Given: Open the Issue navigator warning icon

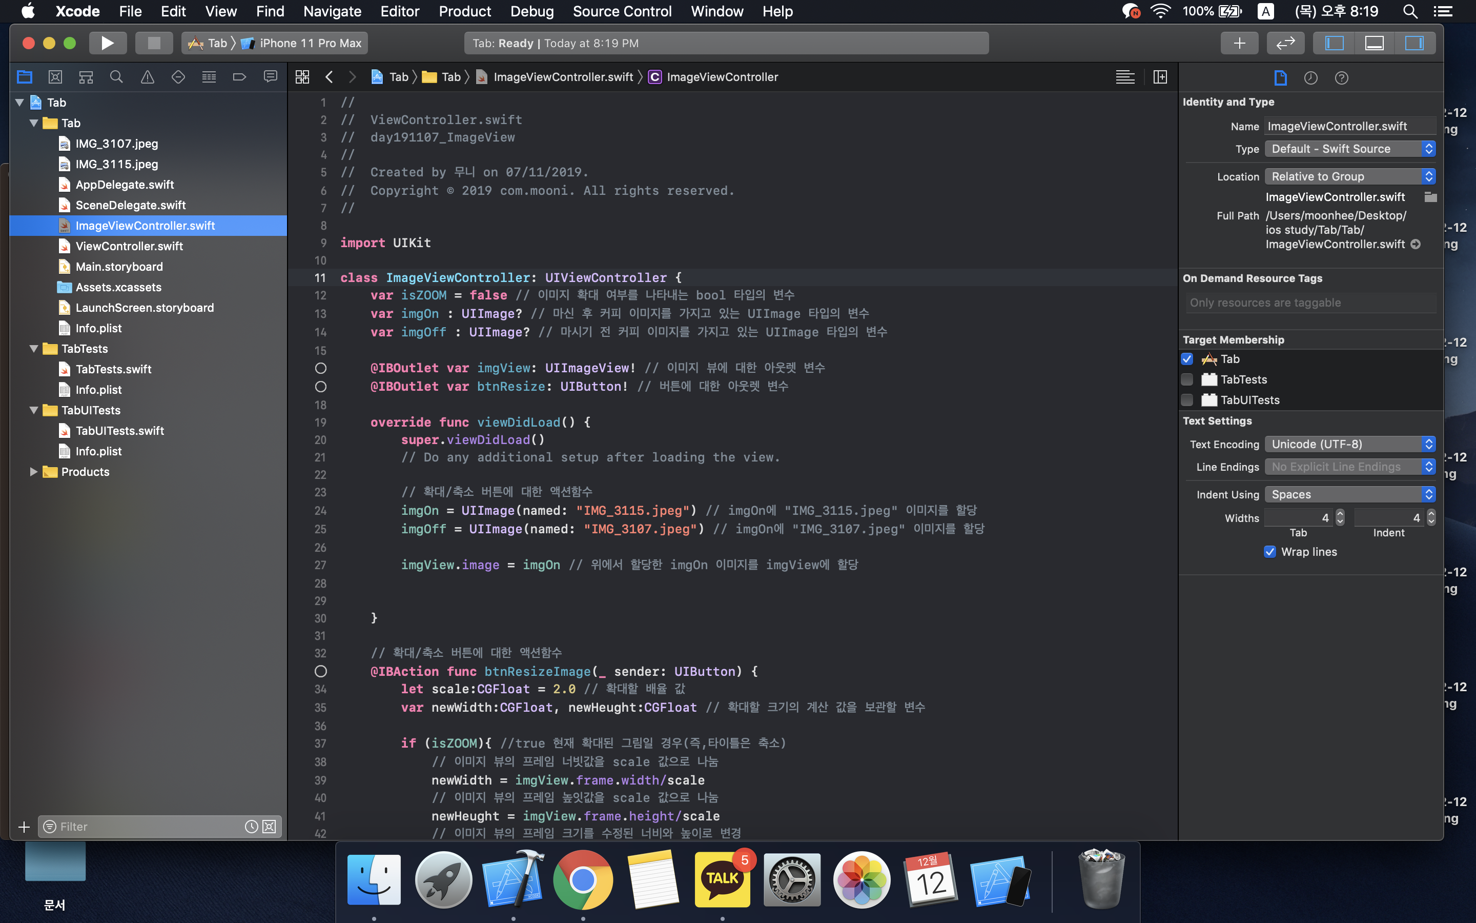Looking at the screenshot, I should coord(148,77).
